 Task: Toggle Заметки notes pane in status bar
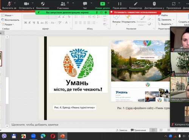[122, 130]
